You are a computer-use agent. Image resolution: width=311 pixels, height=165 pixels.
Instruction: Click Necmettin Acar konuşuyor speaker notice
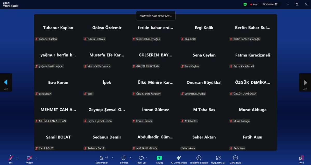point(155,16)
